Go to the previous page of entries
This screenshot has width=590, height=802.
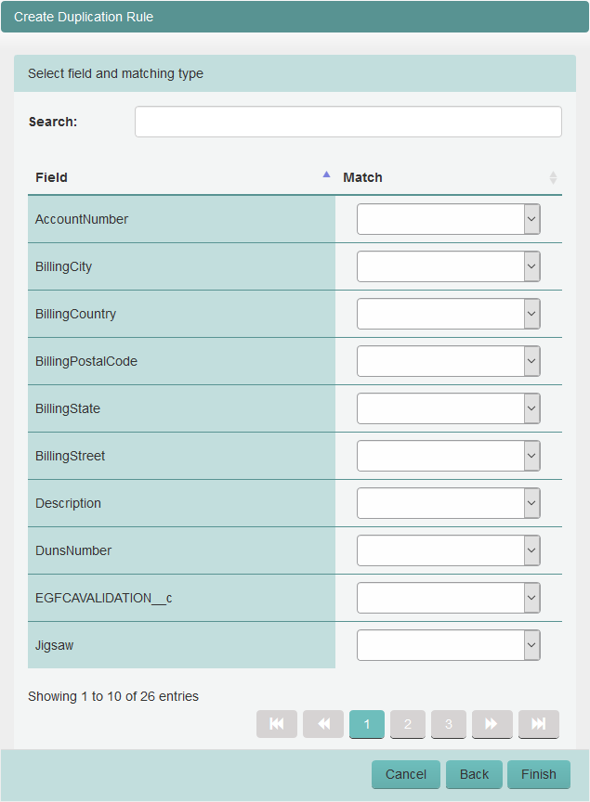click(323, 724)
